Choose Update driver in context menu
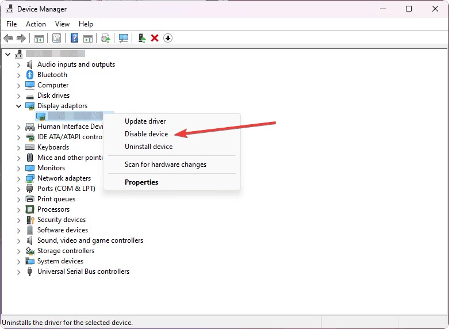 pyautogui.click(x=172, y=121)
